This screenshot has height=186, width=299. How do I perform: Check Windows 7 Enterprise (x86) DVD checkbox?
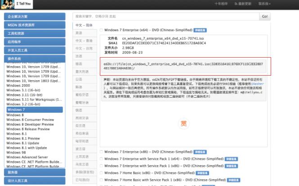click(101, 152)
